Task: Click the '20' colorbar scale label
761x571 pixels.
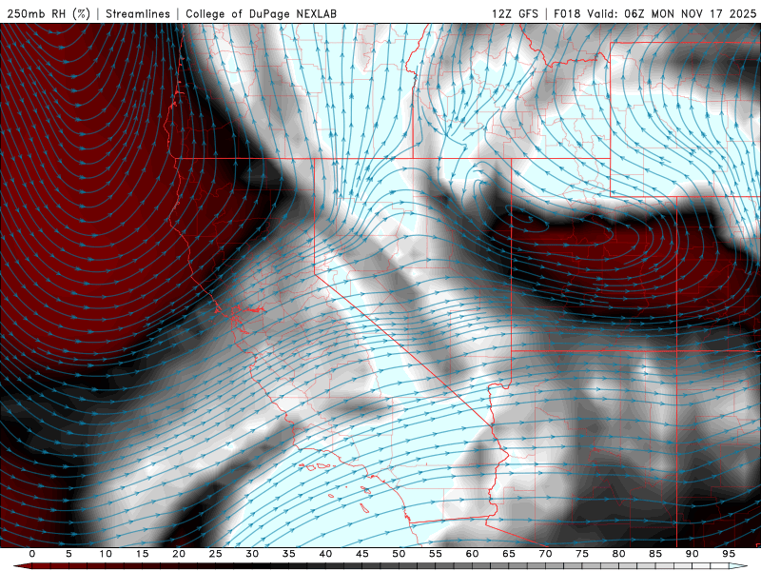Action: coord(179,554)
